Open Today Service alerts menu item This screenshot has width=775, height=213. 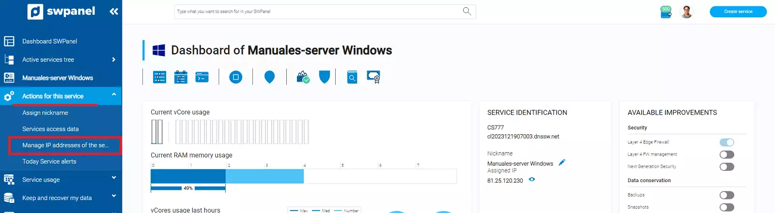click(49, 161)
